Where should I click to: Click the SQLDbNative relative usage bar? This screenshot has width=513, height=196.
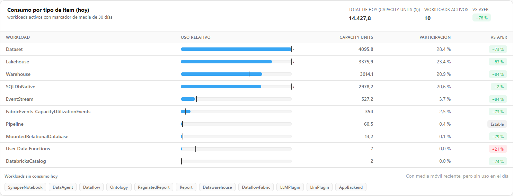click(x=236, y=87)
